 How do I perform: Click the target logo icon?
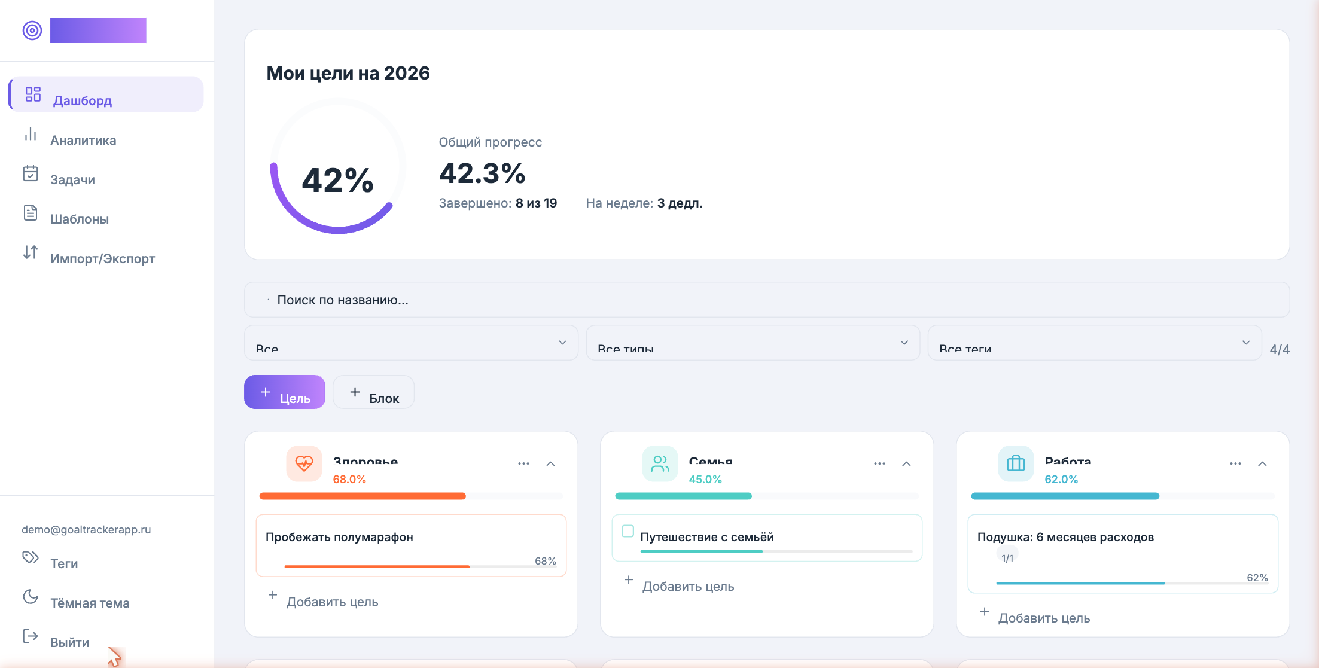32,30
